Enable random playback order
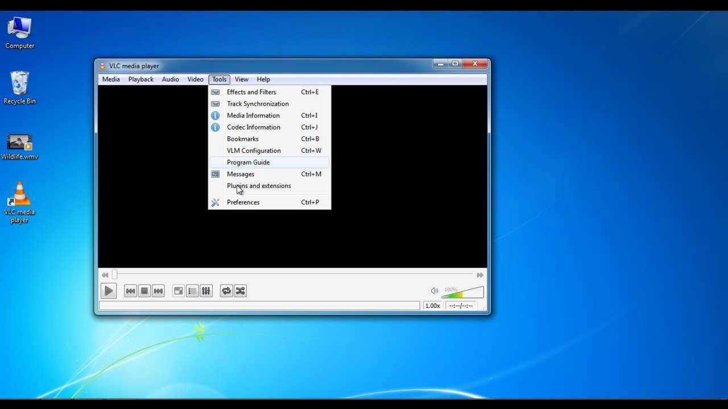This screenshot has height=409, width=728. (239, 290)
